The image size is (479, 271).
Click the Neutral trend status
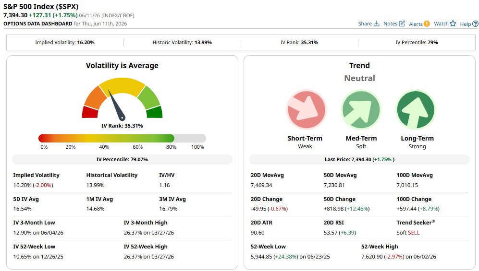pos(359,78)
